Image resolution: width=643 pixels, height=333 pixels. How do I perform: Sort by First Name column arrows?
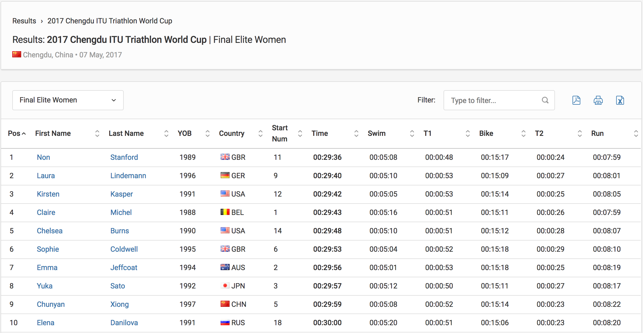click(x=97, y=133)
